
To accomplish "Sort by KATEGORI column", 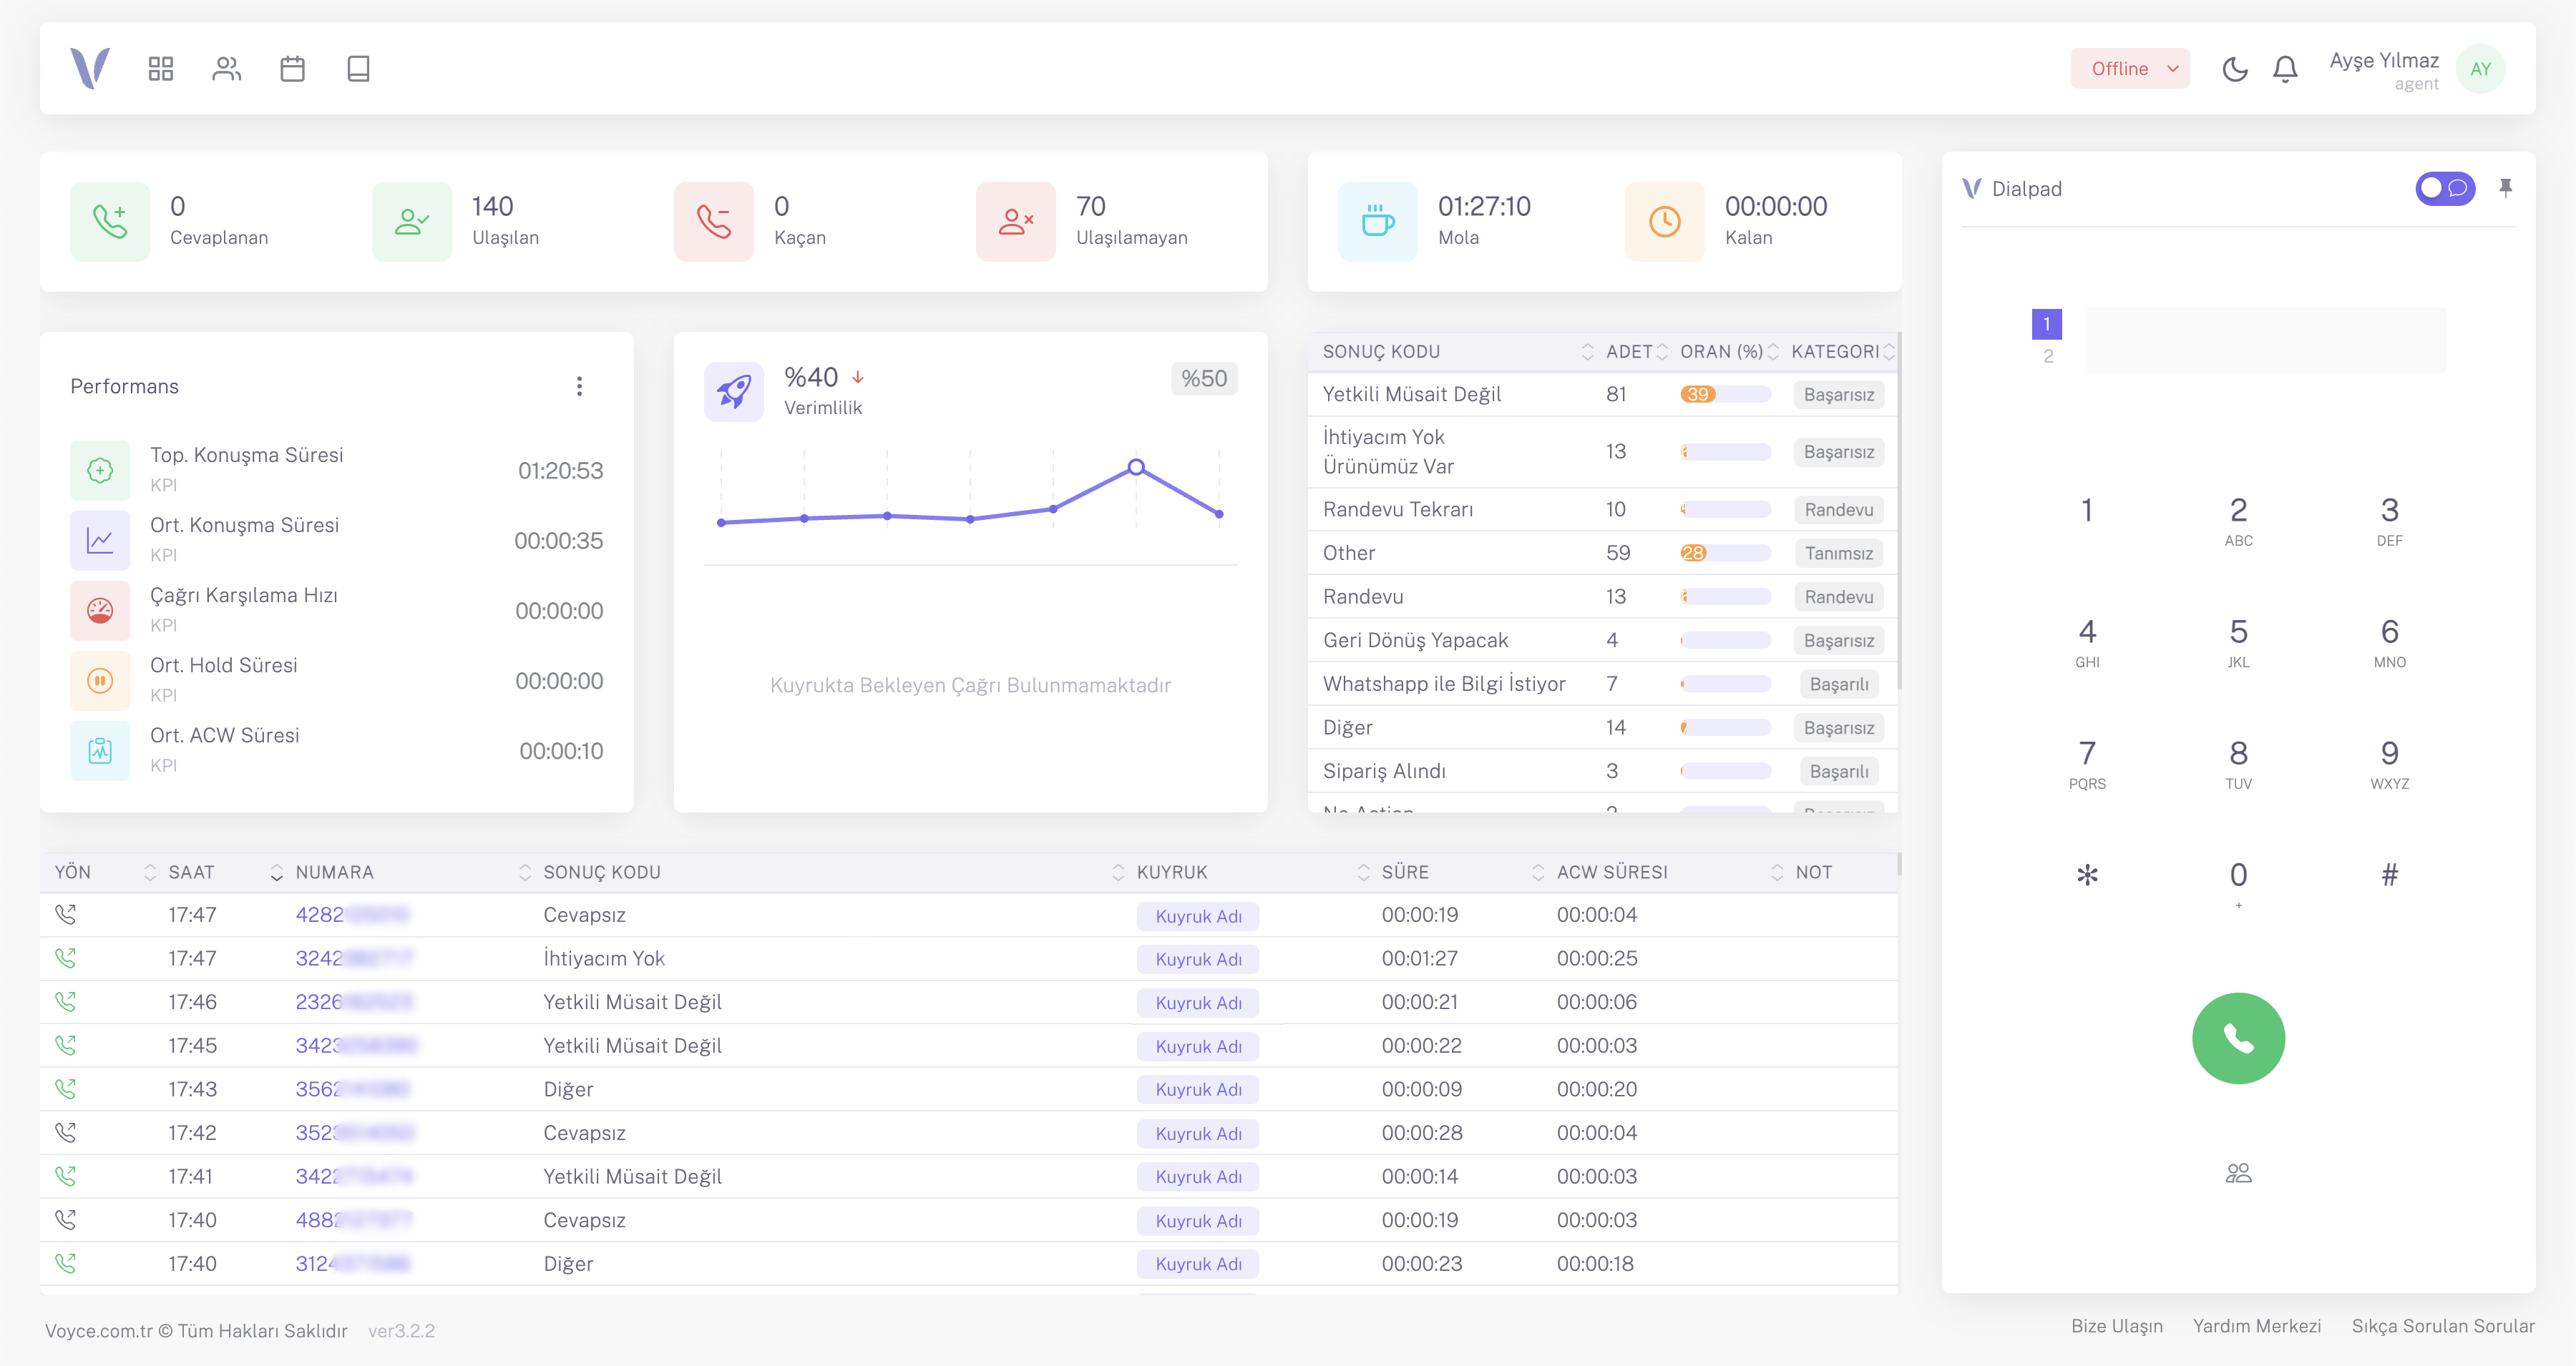I will click(1888, 352).
